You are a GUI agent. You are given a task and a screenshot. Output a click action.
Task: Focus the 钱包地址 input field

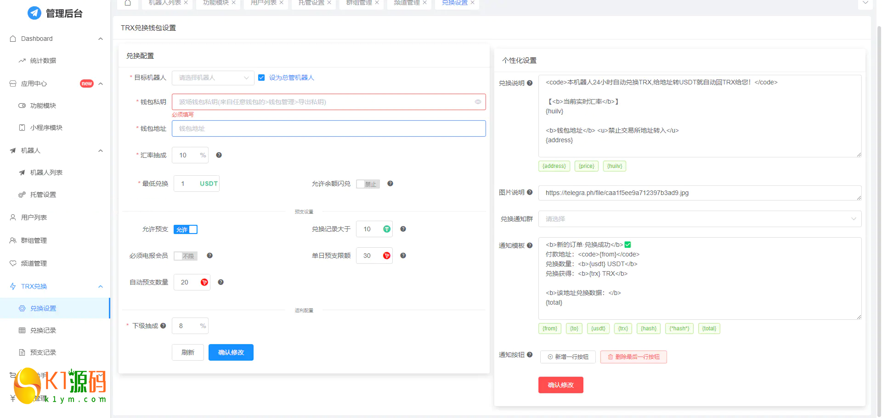click(x=328, y=128)
